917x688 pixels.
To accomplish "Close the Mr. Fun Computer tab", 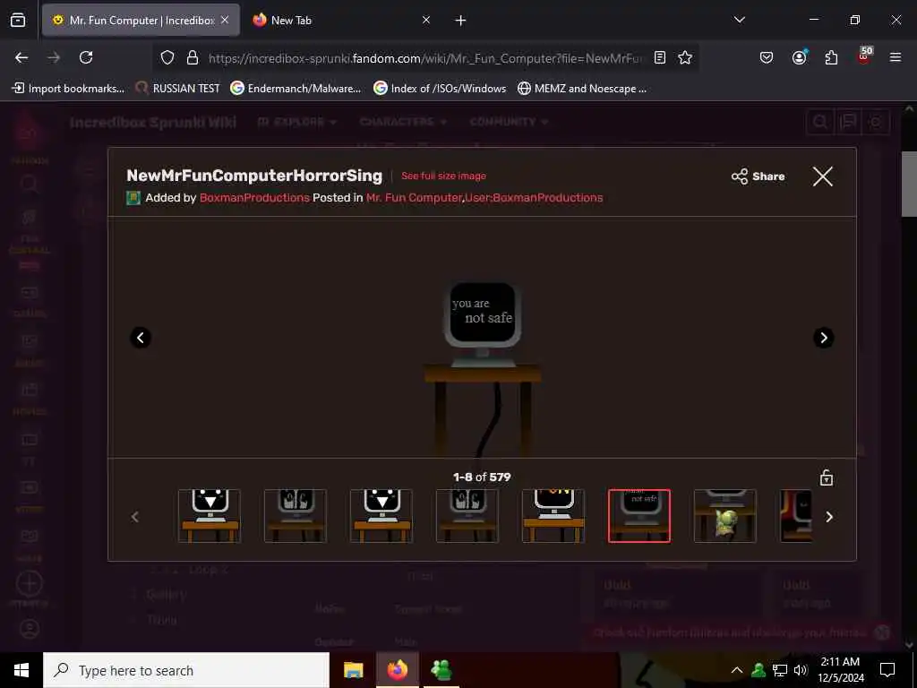I will tap(225, 21).
